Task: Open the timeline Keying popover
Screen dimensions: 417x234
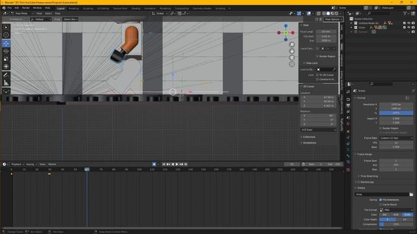Action: pos(31,164)
